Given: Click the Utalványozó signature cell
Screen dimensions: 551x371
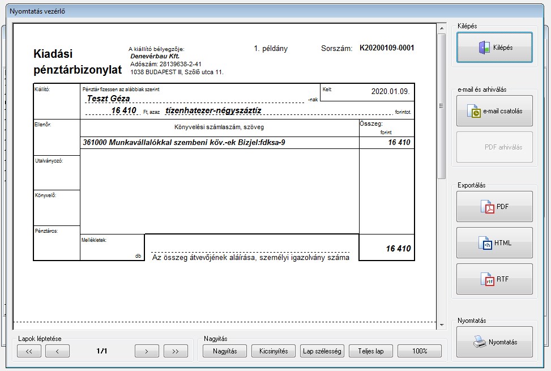Looking at the screenshot, I should (57, 173).
